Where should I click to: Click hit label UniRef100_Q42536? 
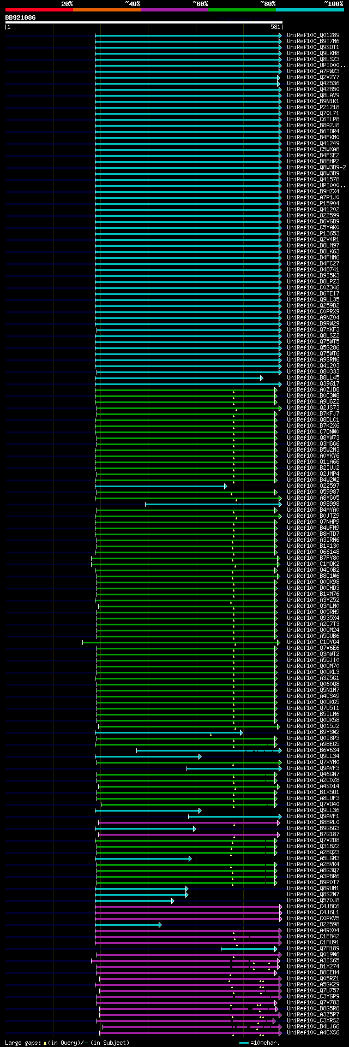tap(313, 83)
